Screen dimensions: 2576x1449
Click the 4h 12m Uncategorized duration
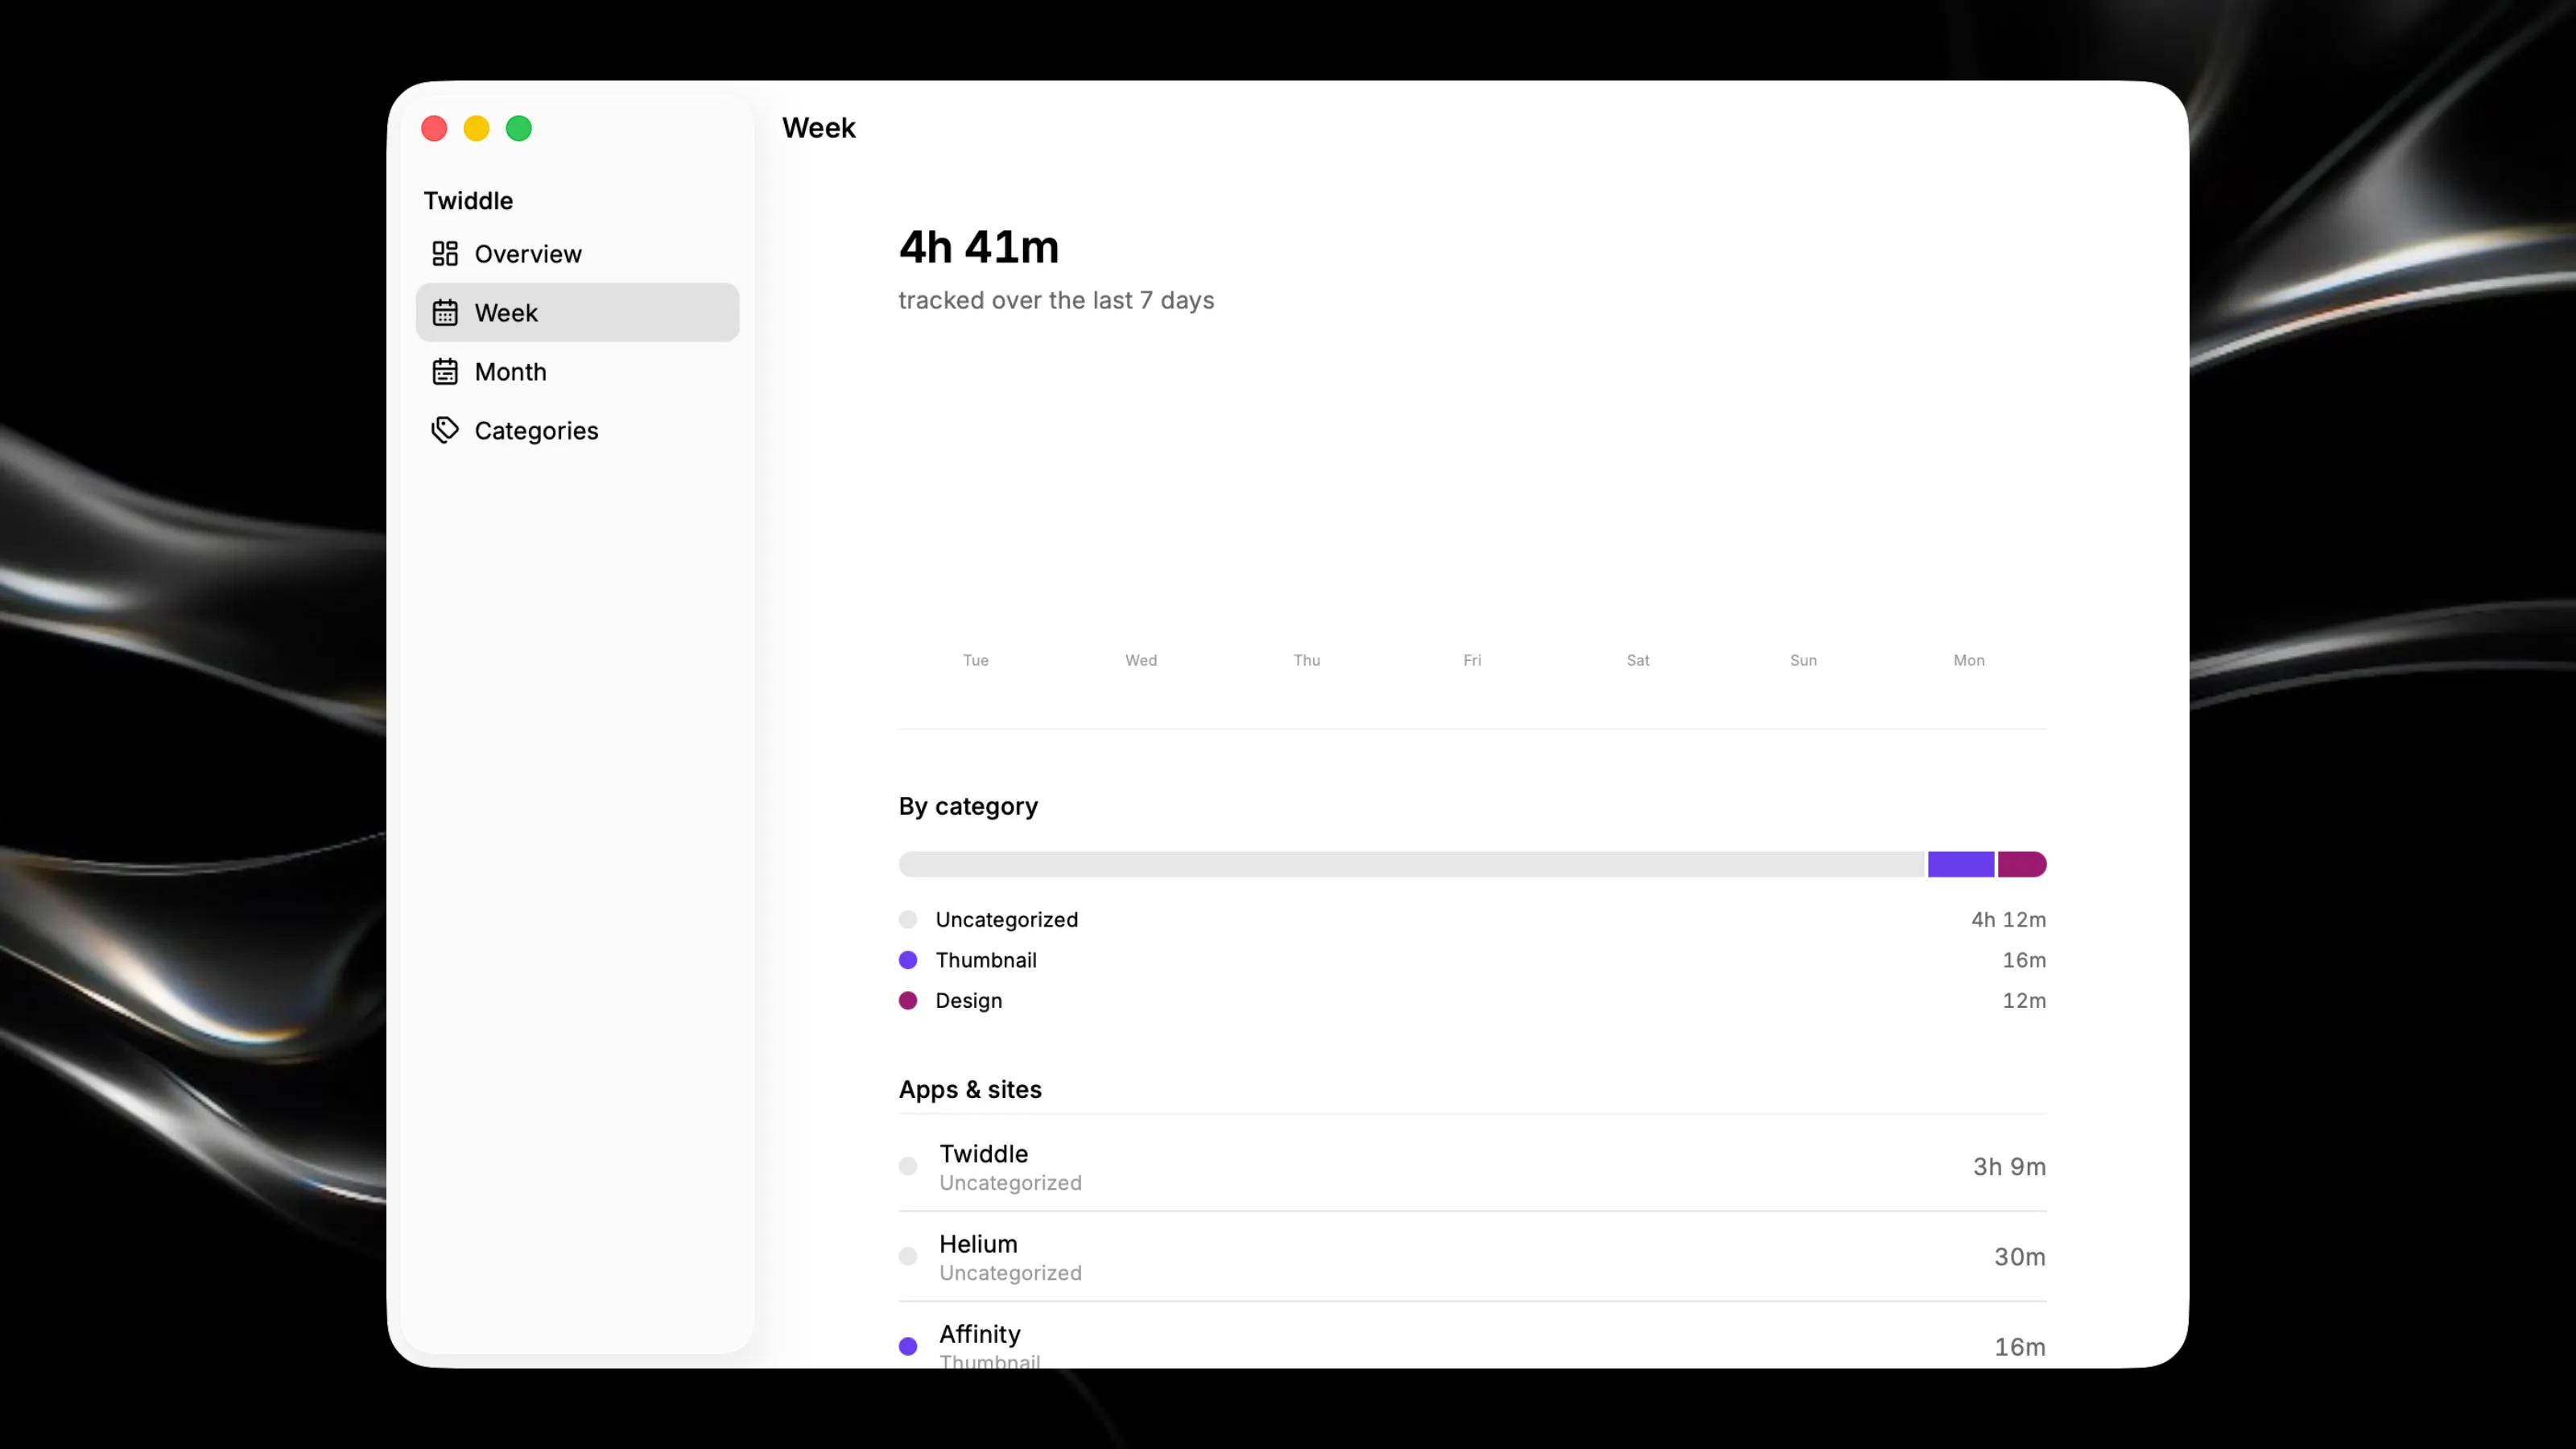2008,920
